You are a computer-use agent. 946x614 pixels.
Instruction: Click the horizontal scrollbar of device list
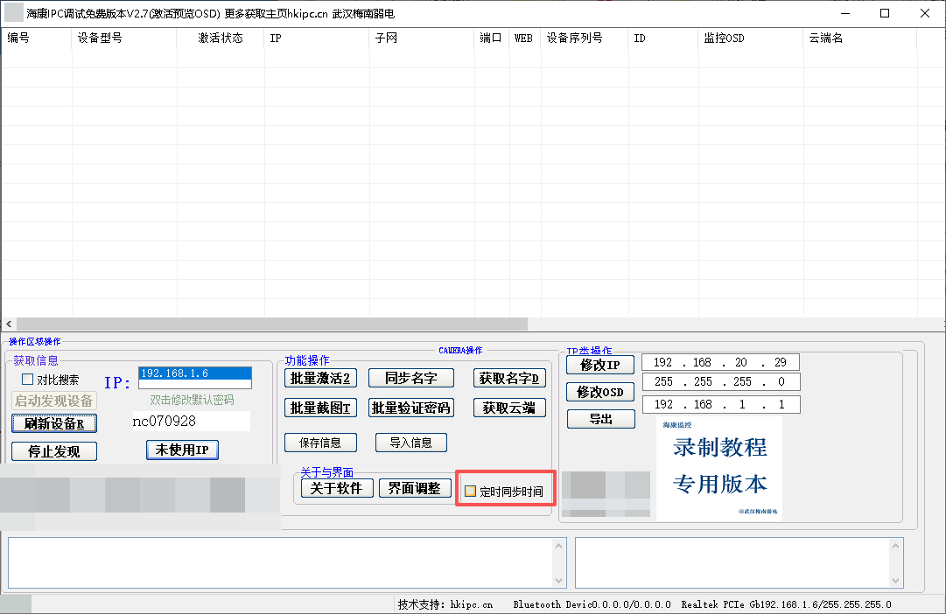pos(271,324)
